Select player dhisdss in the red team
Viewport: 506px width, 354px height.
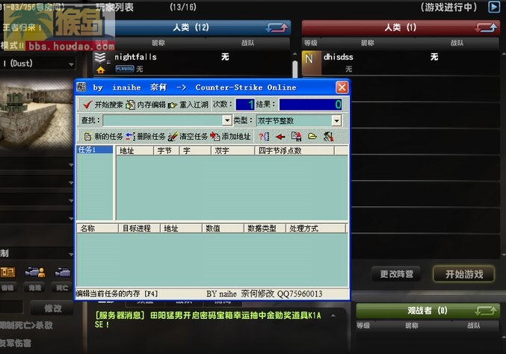coord(401,63)
